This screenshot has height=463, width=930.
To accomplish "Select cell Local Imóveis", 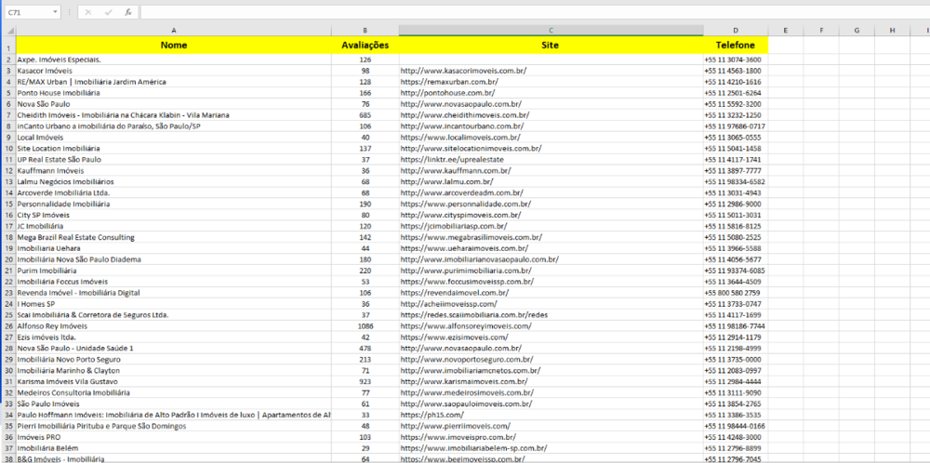I will (x=173, y=137).
